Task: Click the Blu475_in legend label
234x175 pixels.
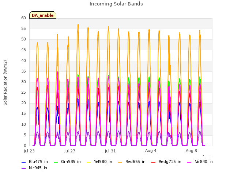Action: click(x=38, y=162)
